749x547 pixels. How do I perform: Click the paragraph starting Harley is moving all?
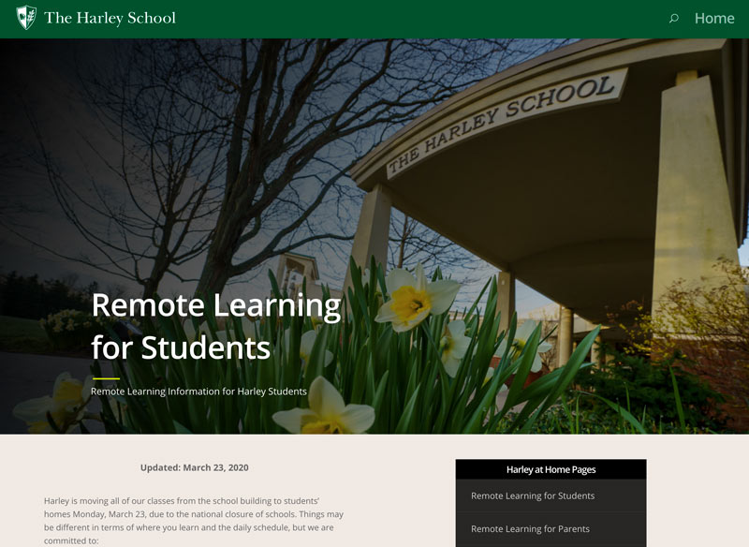pos(194,521)
